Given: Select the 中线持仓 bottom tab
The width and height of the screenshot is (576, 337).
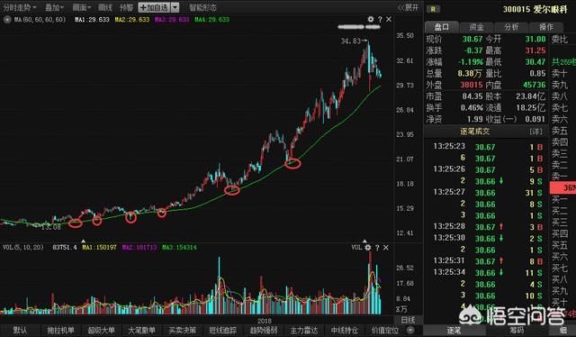Looking at the screenshot, I should (344, 331).
